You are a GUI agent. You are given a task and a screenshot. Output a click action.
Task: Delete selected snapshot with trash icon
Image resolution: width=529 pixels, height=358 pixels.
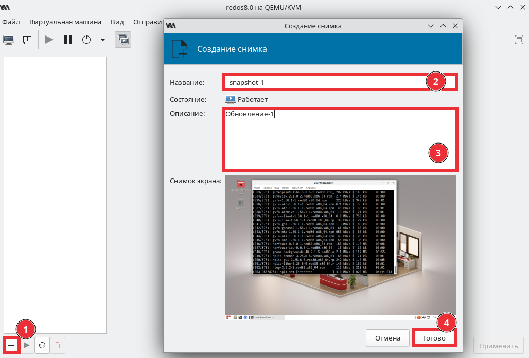[x=58, y=345]
